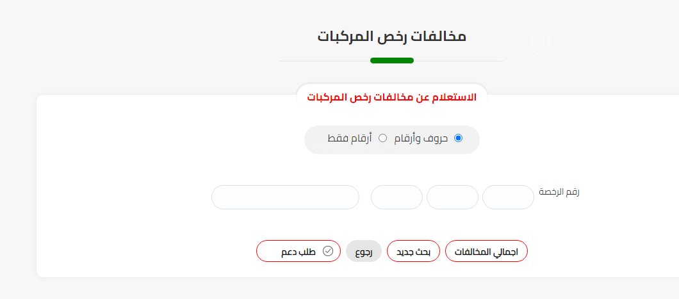679x299 pixels.
Task: Select the "أرقام فقط" radio button
Action: click(383, 138)
